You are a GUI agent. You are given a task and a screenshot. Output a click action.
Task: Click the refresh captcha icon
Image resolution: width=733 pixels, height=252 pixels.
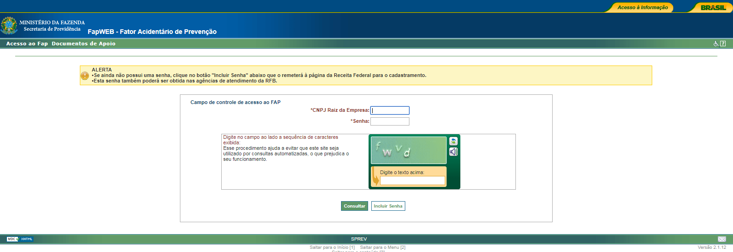[x=453, y=141]
